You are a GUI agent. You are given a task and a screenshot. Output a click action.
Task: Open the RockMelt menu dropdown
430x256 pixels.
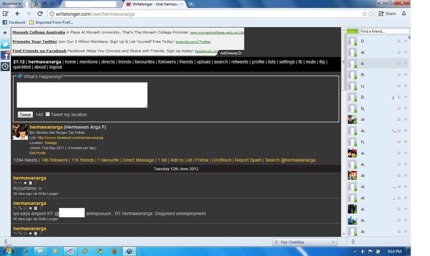click(x=11, y=4)
